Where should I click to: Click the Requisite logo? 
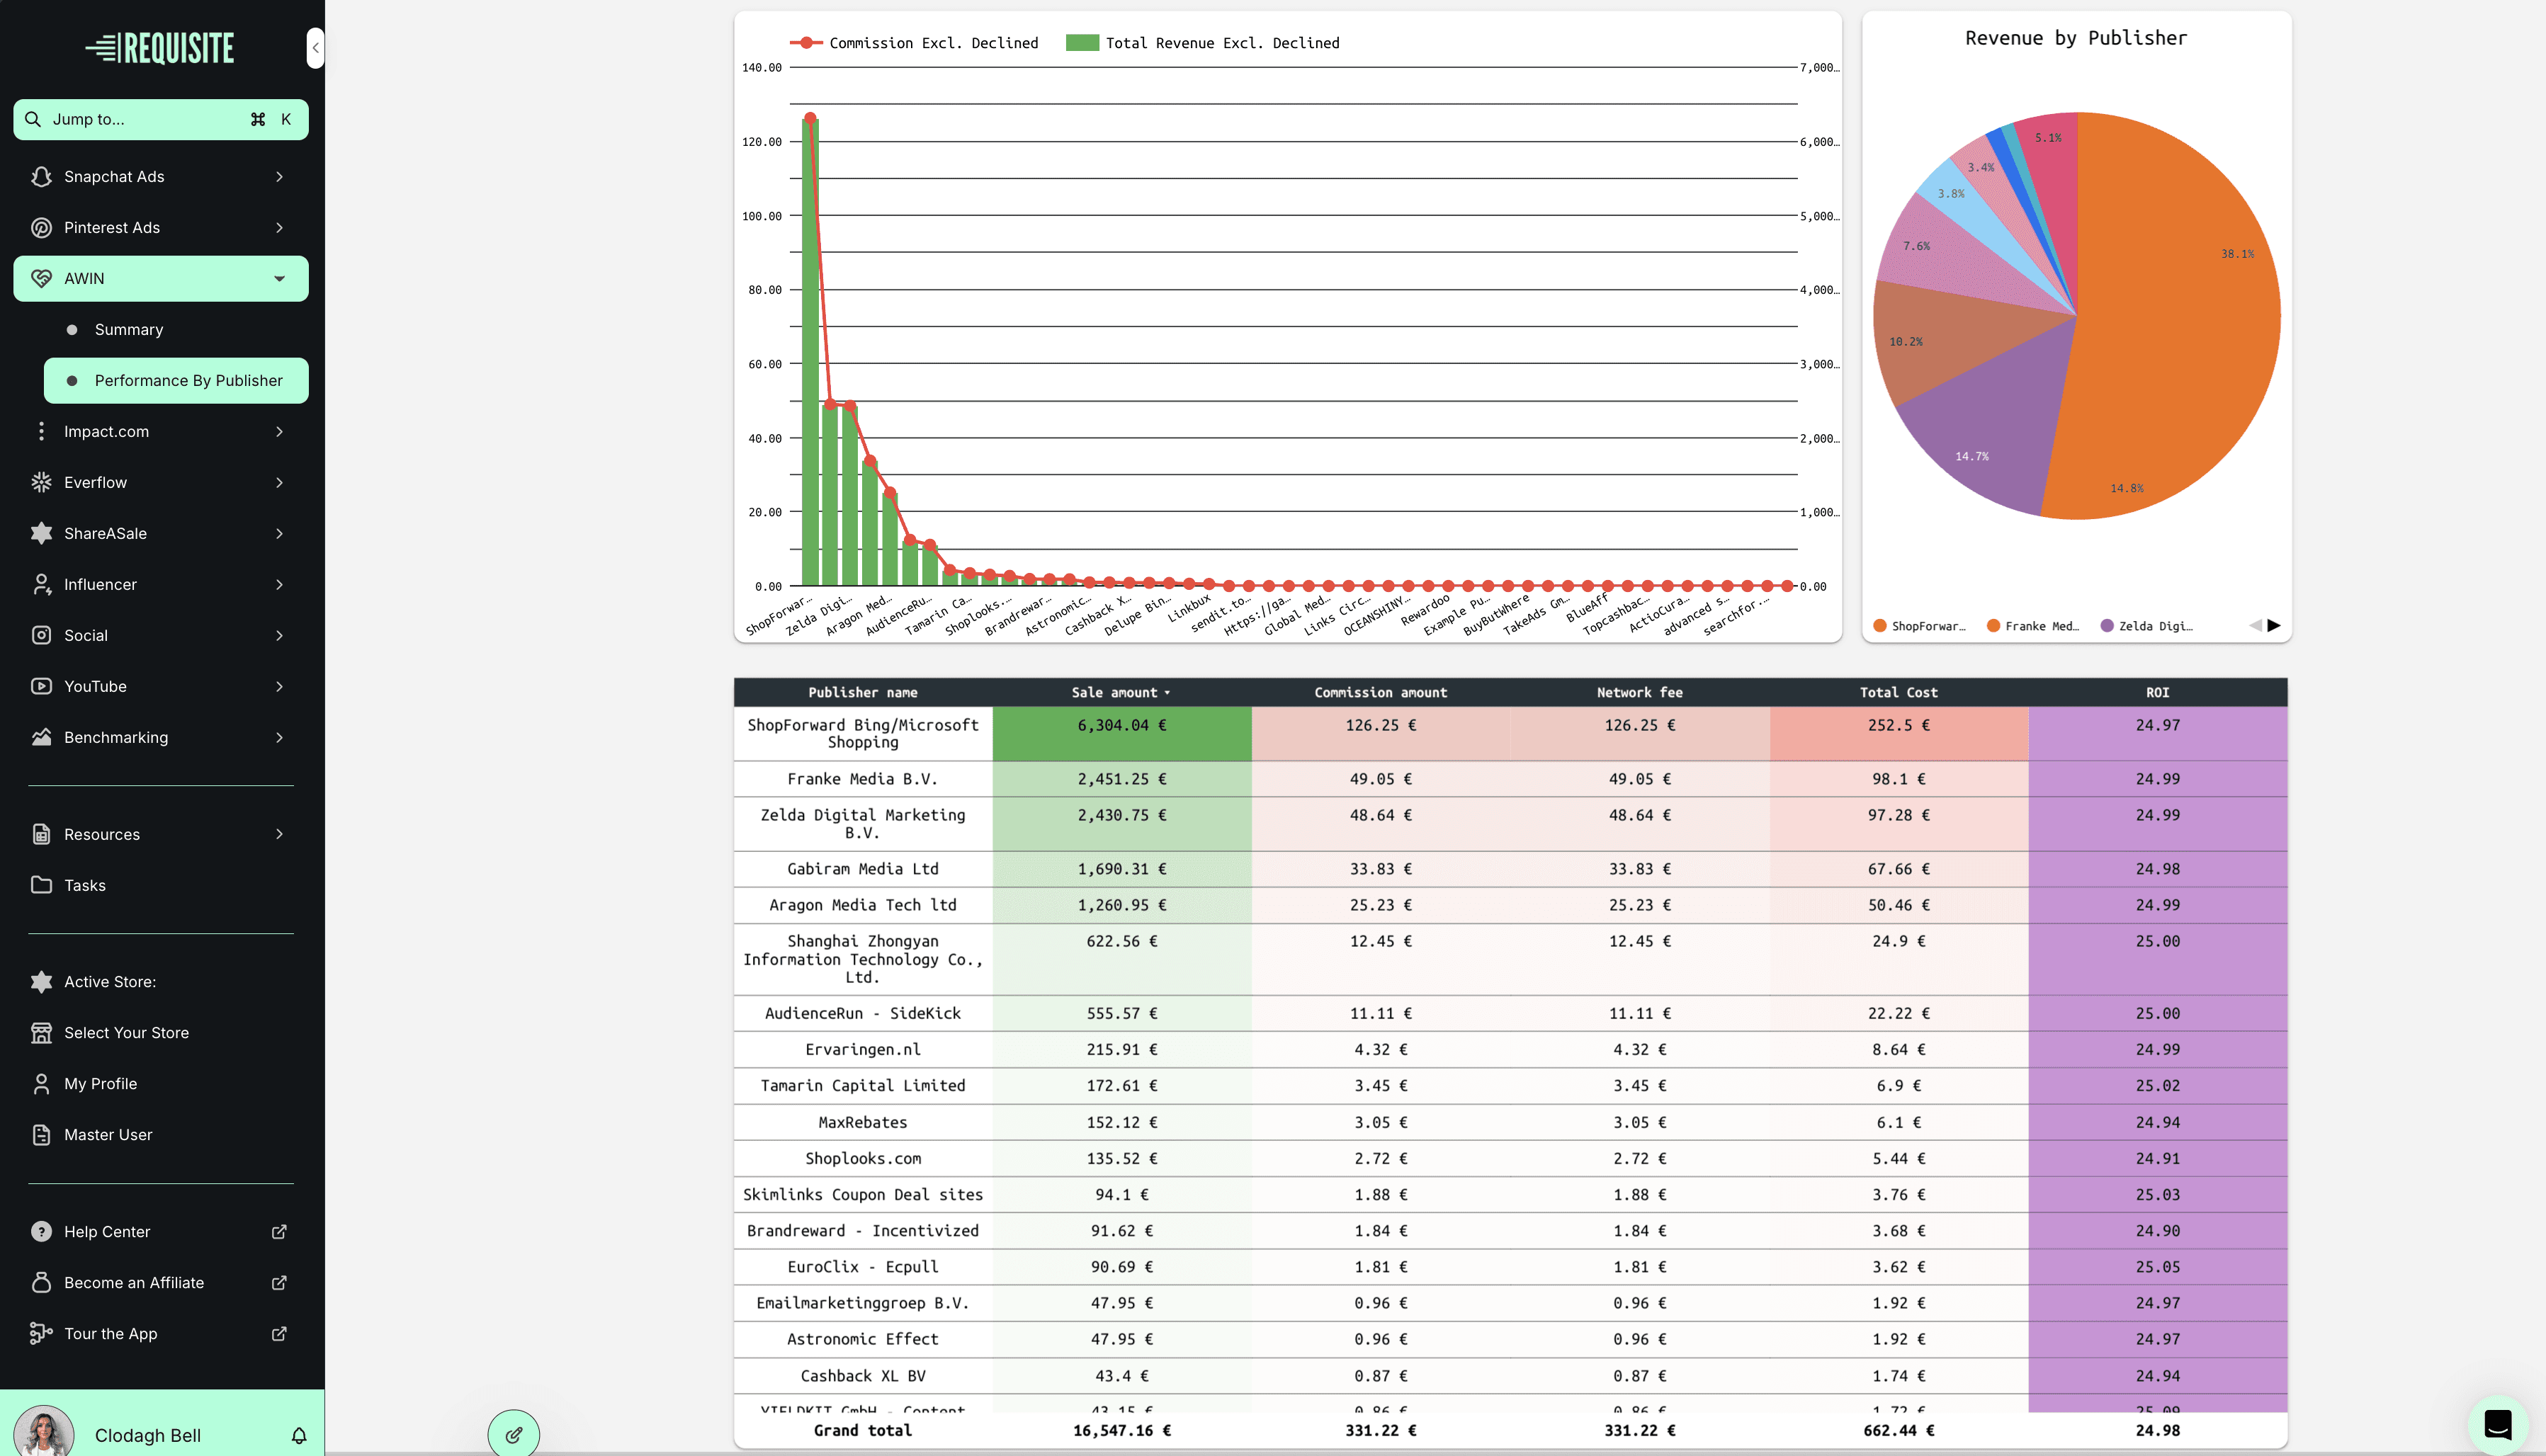point(160,47)
